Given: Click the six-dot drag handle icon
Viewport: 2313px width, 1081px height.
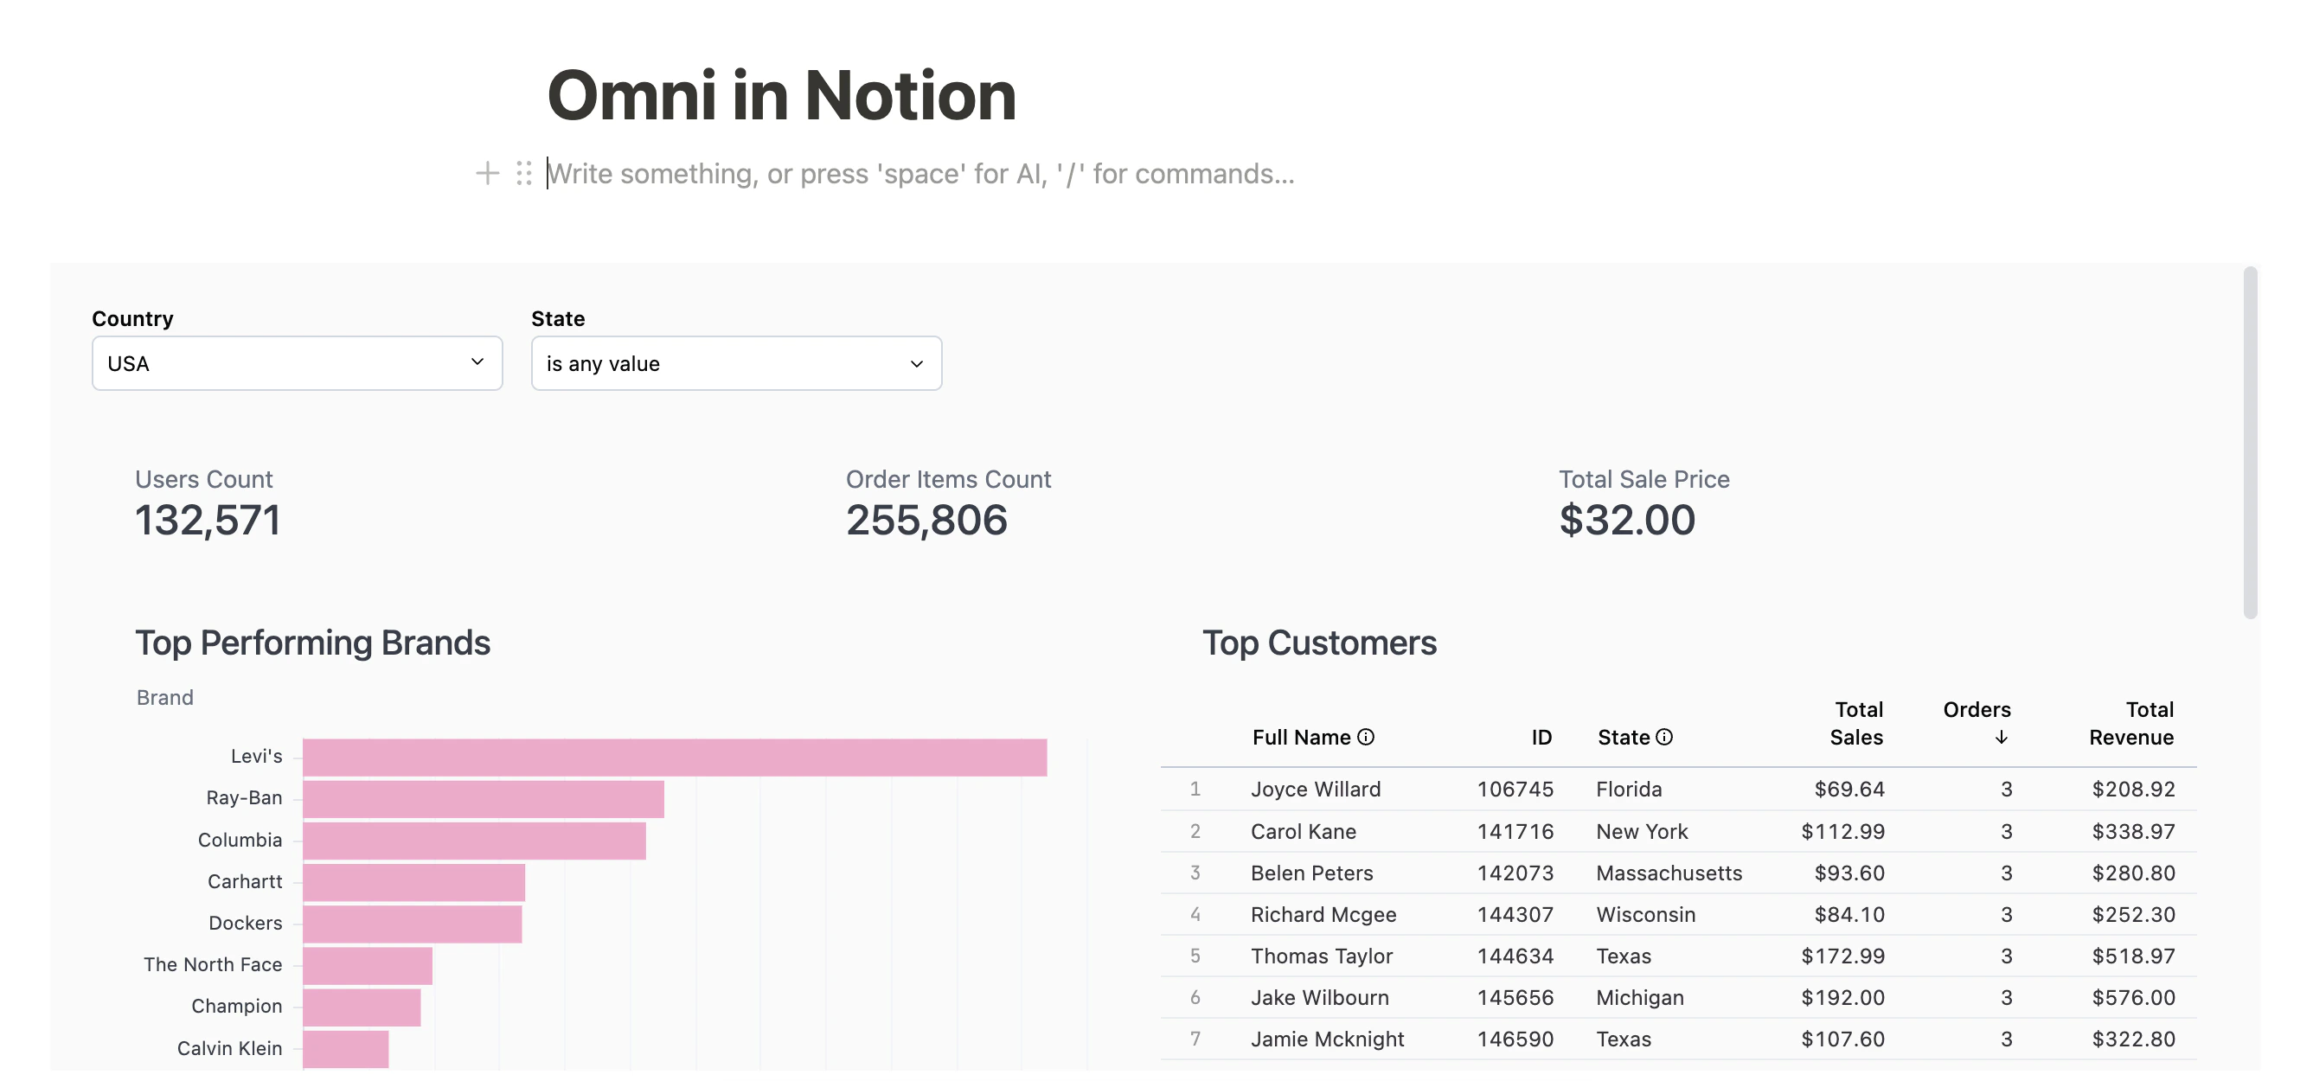Looking at the screenshot, I should [x=522, y=173].
